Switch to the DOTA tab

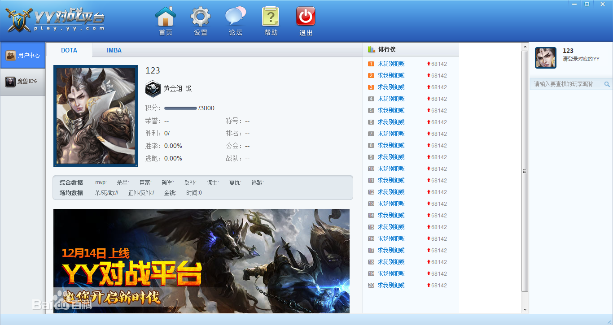(x=69, y=50)
